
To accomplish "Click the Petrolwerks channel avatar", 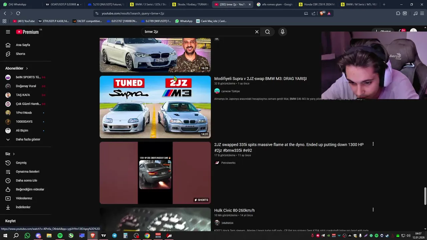I will [217, 163].
